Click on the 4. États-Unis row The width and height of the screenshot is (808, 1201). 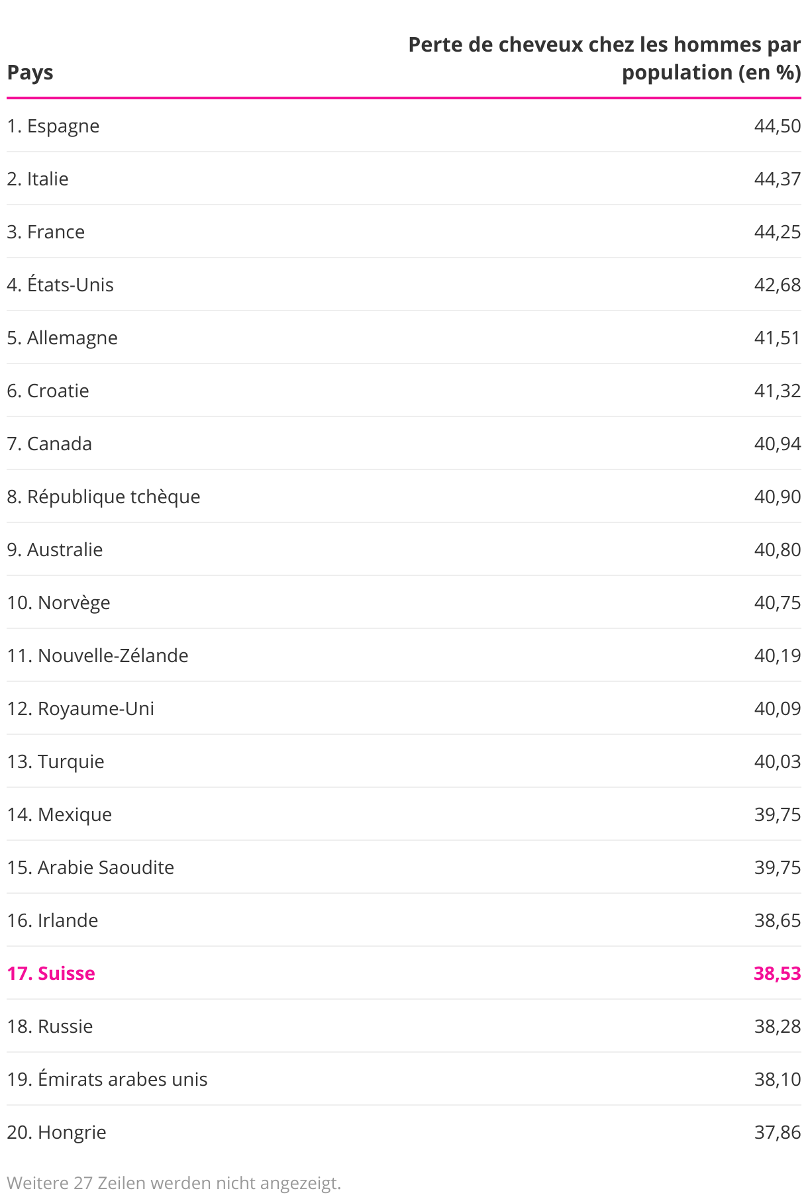(404, 285)
